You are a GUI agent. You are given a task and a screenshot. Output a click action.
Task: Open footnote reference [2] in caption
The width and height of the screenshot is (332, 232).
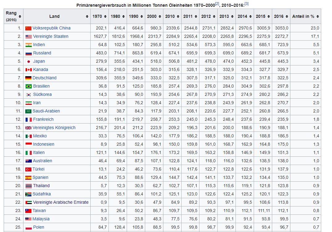217,4
